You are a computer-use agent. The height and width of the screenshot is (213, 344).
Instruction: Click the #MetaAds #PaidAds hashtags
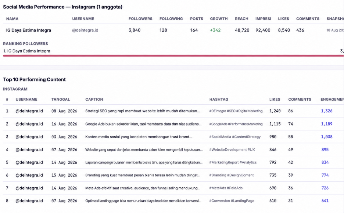[226, 188]
